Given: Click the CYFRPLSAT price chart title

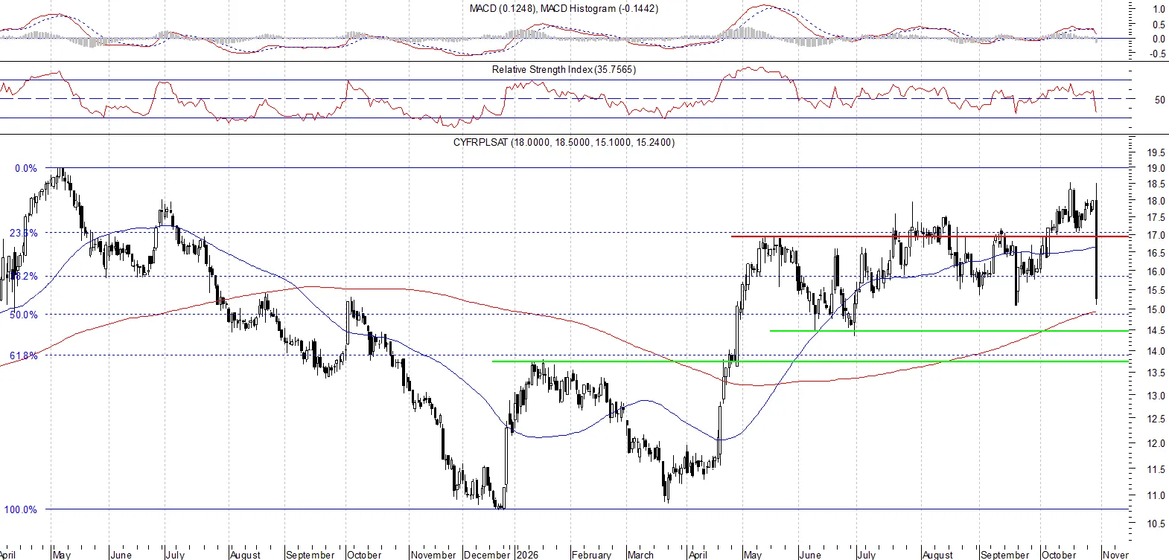Looking at the screenshot, I should (x=564, y=142).
